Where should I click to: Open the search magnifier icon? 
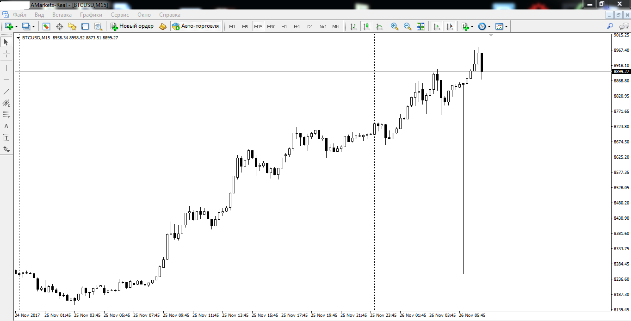(x=610, y=26)
